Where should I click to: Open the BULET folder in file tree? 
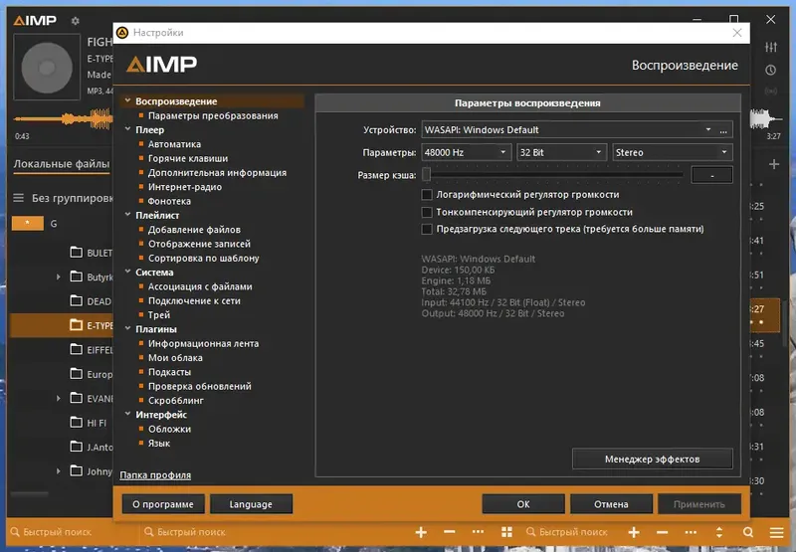(x=92, y=253)
